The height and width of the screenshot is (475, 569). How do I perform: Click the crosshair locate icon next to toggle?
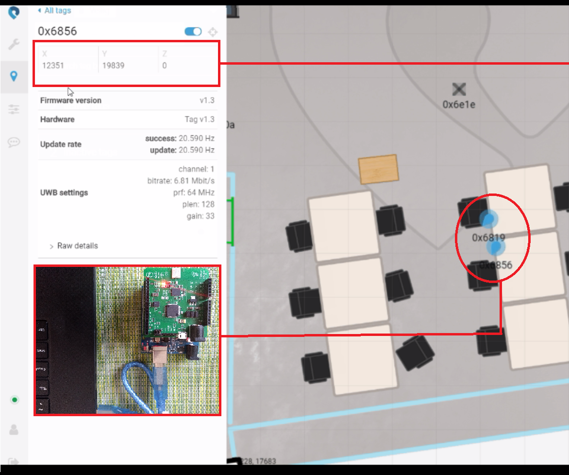click(213, 31)
